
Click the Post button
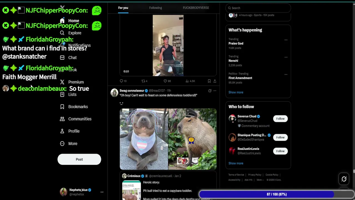tap(79, 159)
